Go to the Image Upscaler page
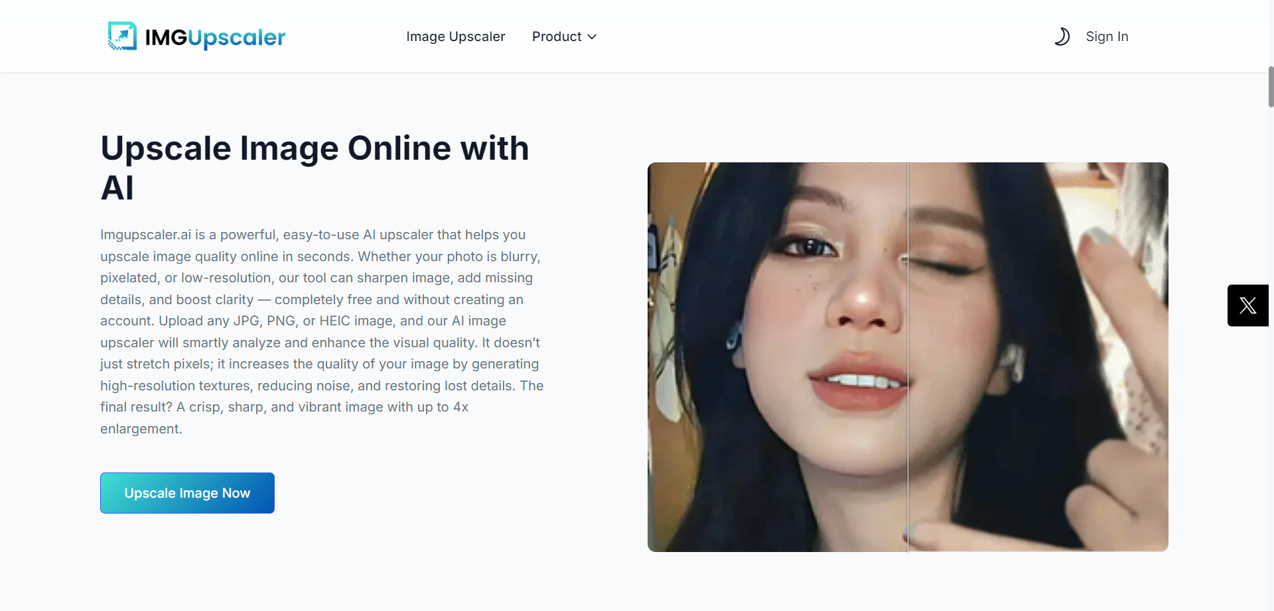 point(456,36)
